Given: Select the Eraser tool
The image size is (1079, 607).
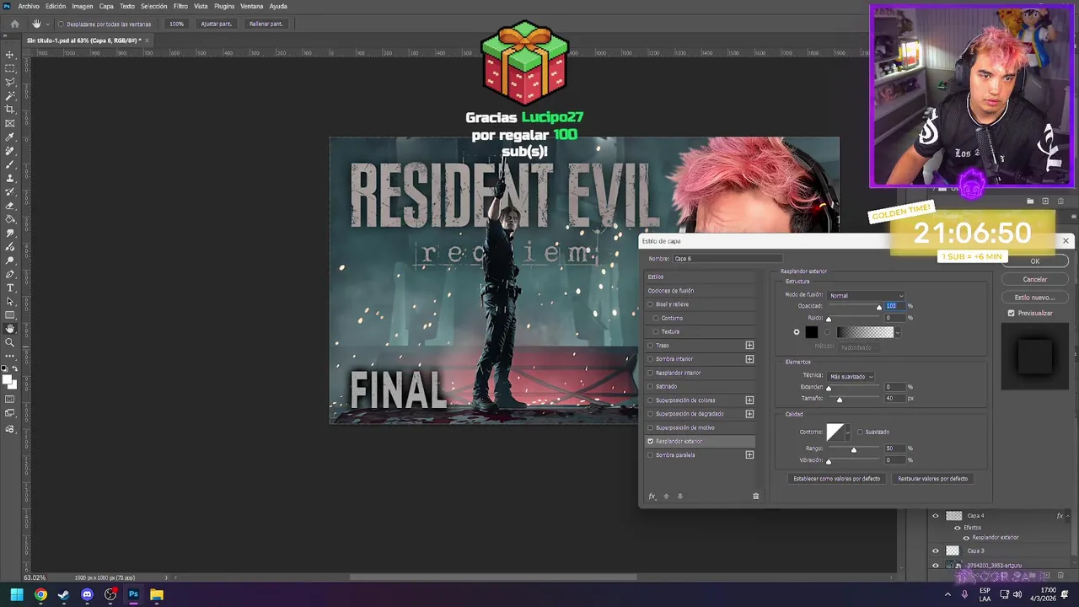Looking at the screenshot, I should click(10, 206).
